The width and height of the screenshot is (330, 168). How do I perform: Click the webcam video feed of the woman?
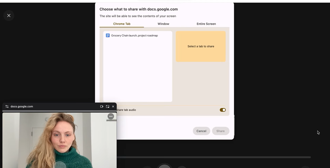point(59,141)
